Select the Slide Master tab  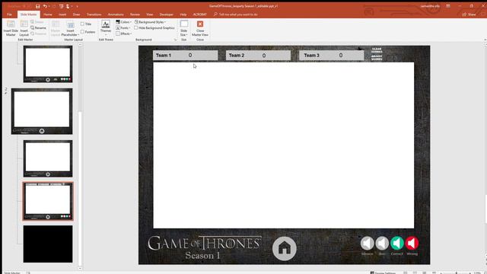[29, 14]
